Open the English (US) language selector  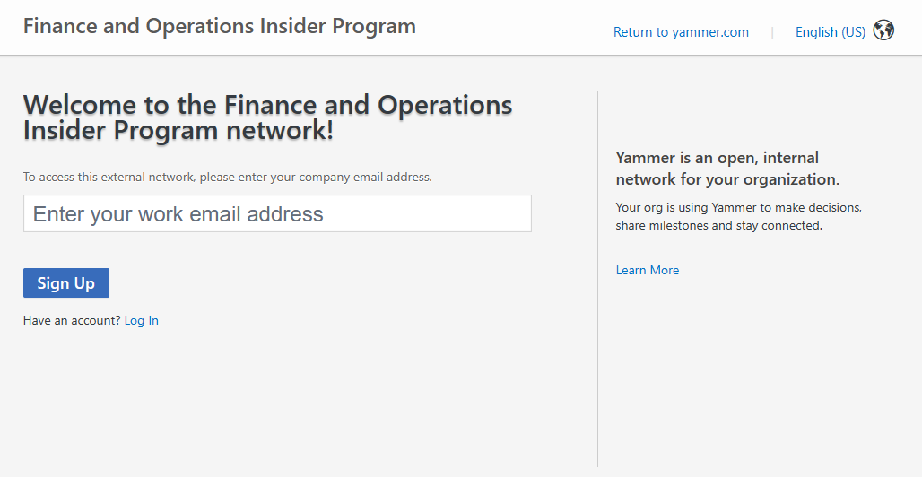(831, 32)
